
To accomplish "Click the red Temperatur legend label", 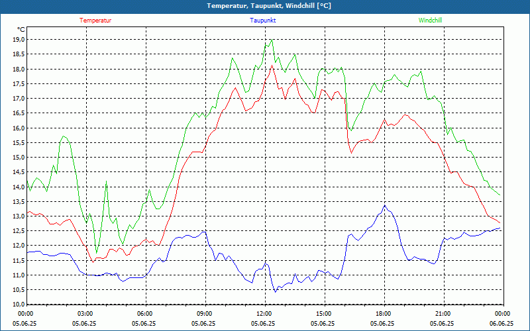I will (x=95, y=21).
